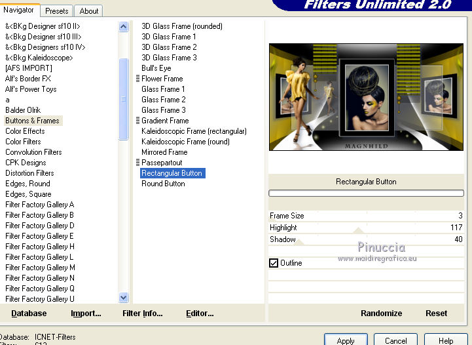Screen dimensions: 472x345
Task: Select Filter Factory Gallery A
Action: pos(39,205)
